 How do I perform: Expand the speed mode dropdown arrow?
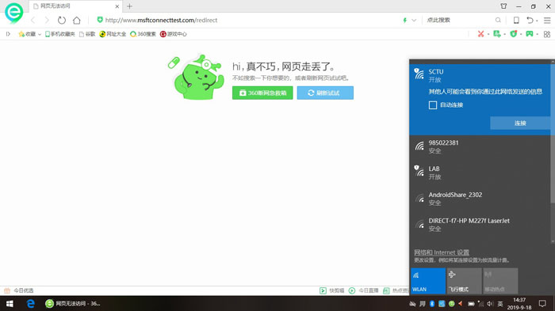tap(413, 20)
